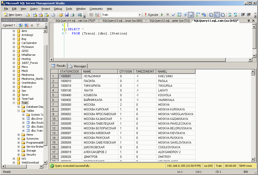Display the Estimated Execution Plan
Screen dimensions: 258x175
click(x=179, y=15)
